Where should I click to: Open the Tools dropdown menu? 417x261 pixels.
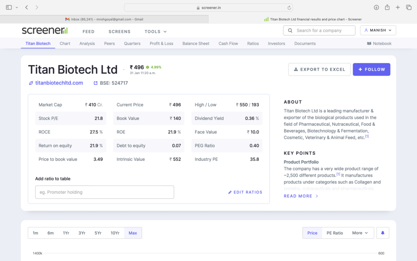point(156,31)
